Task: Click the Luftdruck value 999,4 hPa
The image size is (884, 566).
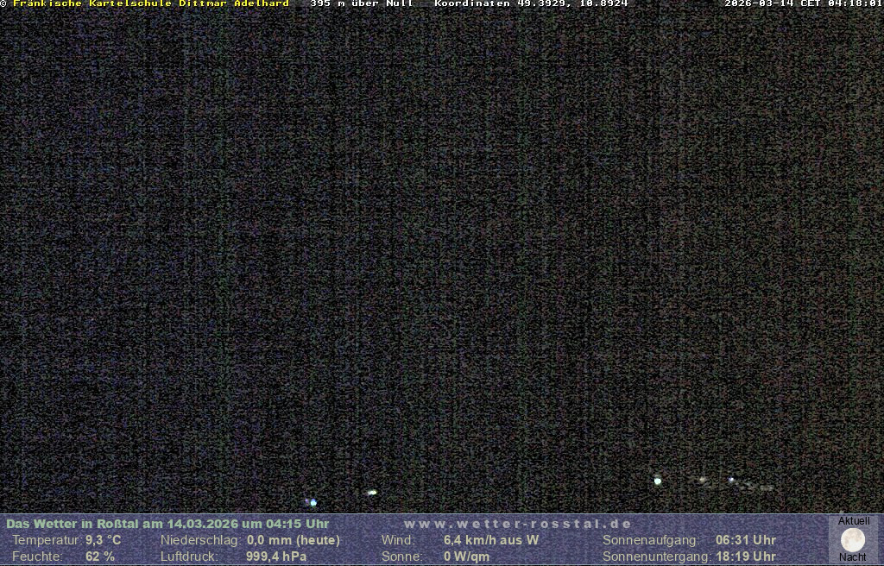Action: click(x=276, y=557)
